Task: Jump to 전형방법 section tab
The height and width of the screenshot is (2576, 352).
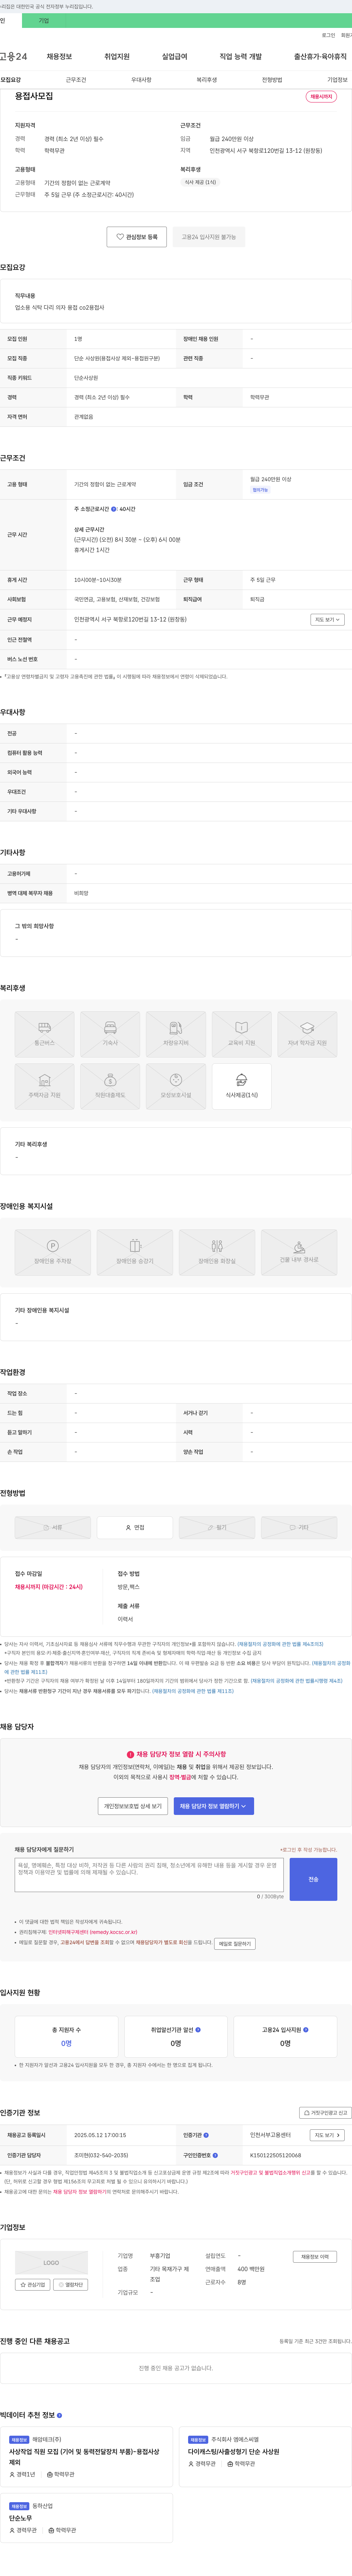Action: coord(272,80)
